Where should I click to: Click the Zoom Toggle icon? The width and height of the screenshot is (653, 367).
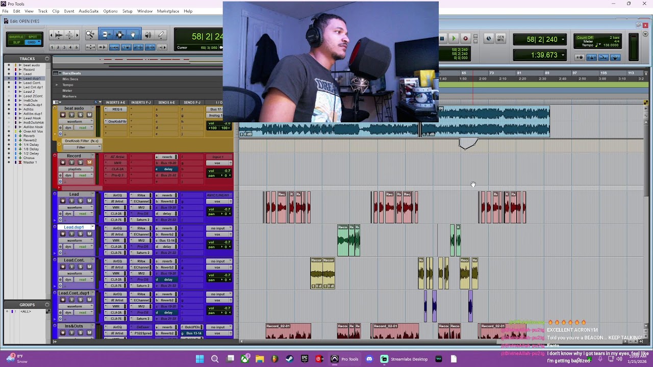tap(90, 47)
